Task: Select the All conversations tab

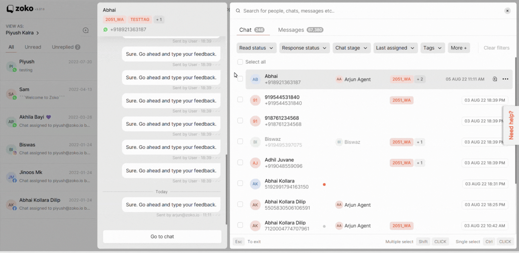Action: tap(11, 47)
